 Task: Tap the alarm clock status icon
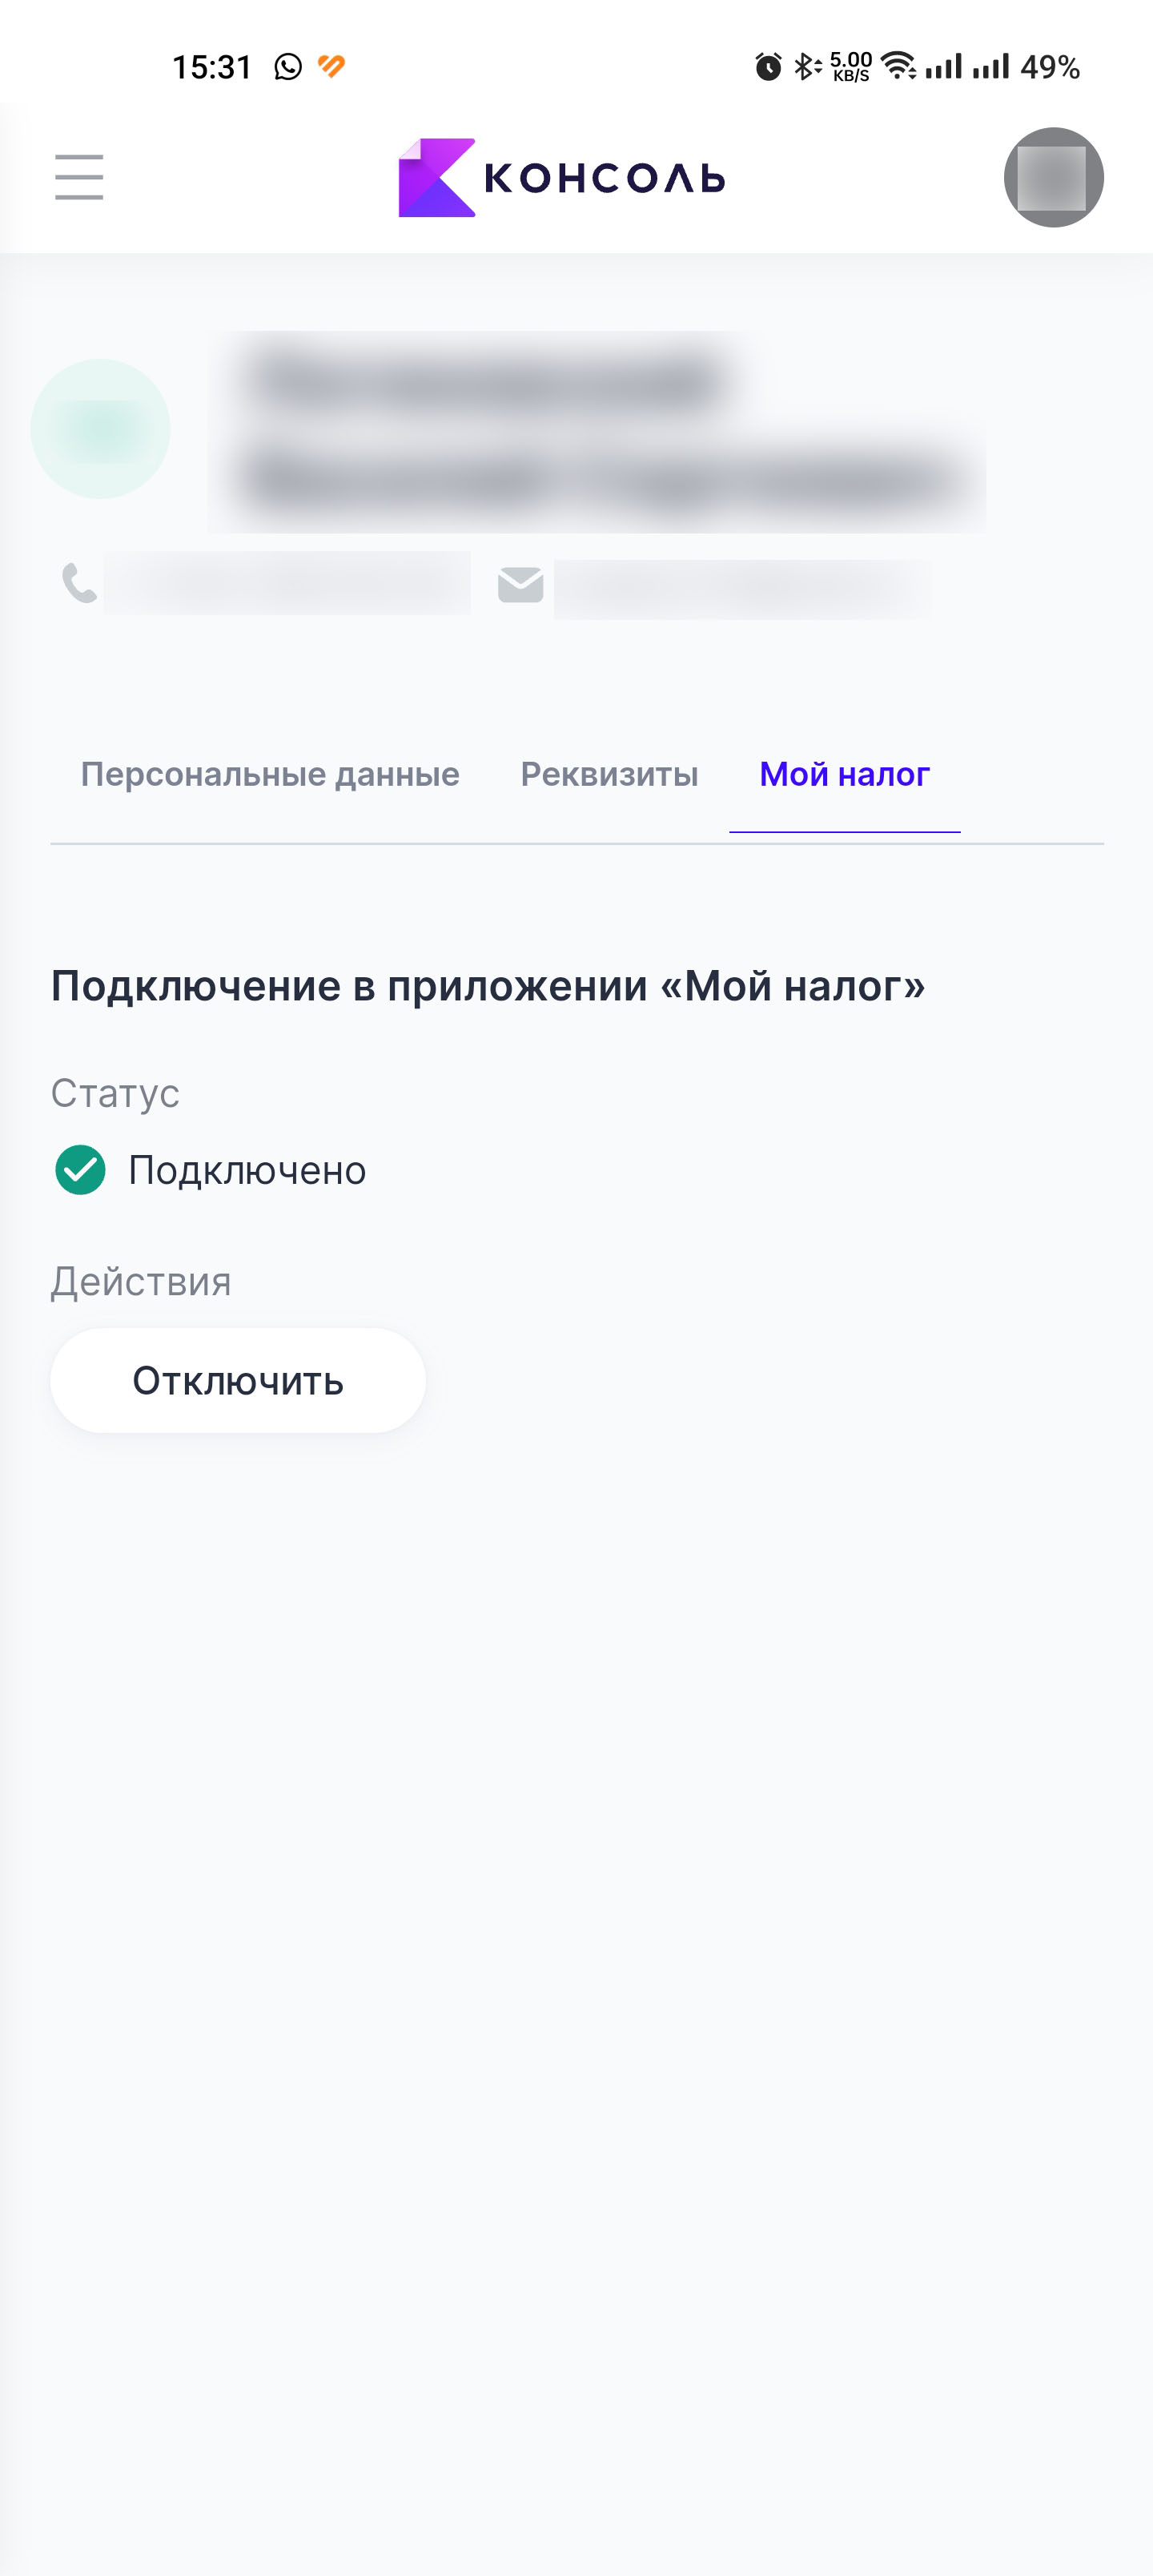(x=768, y=67)
